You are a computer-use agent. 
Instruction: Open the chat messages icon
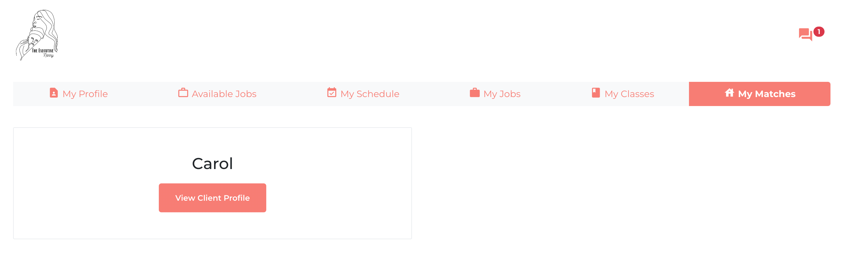(x=805, y=34)
